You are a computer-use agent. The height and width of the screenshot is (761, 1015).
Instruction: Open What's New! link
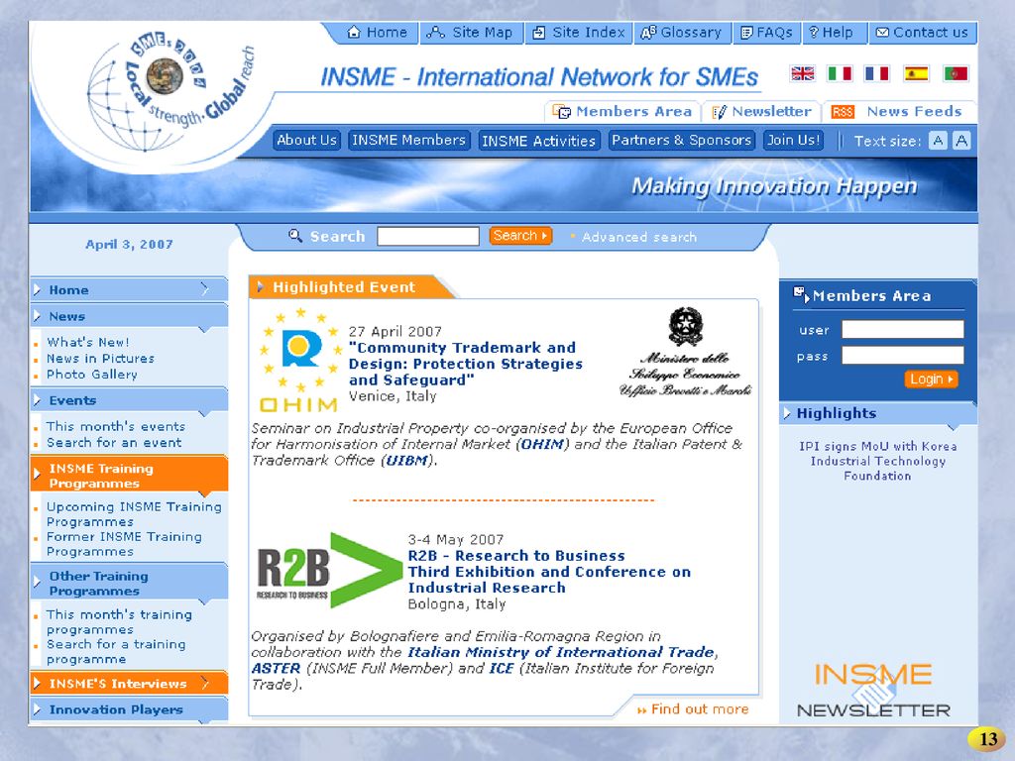pyautogui.click(x=87, y=342)
